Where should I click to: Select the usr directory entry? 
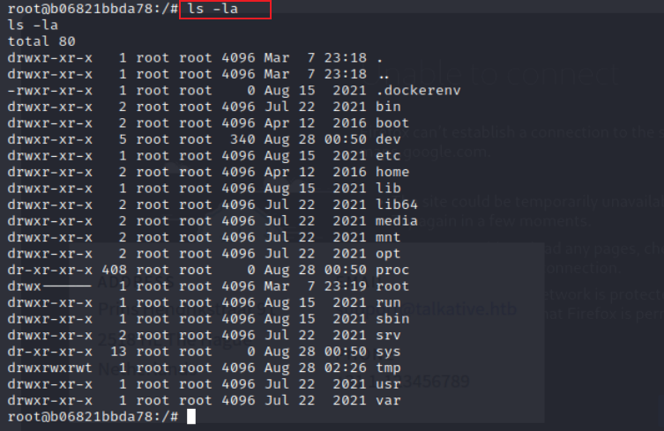(x=387, y=384)
